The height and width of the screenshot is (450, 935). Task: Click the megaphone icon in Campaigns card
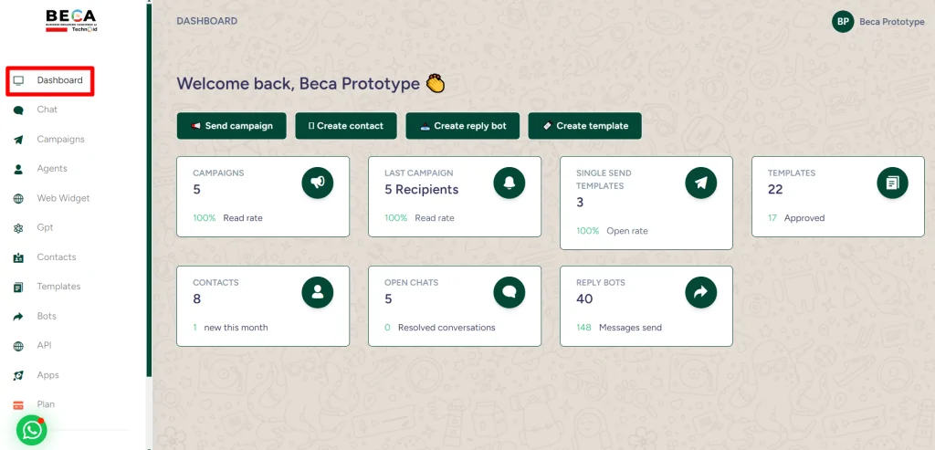click(x=317, y=183)
